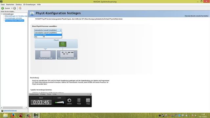
Task: Click the recorder Löschen button
Action: [69, 101]
